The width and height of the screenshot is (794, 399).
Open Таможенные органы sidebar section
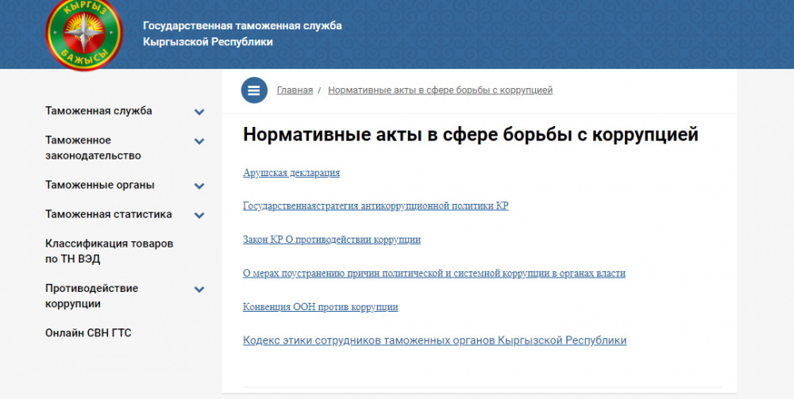click(100, 185)
